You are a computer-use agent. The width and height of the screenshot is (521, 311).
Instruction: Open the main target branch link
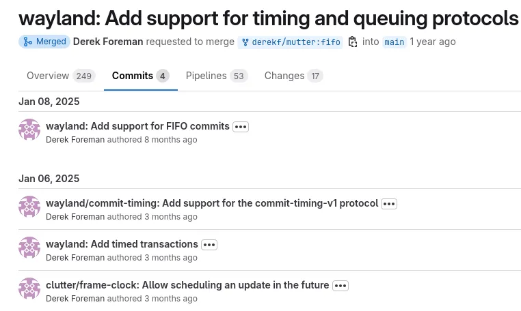pyautogui.click(x=395, y=42)
